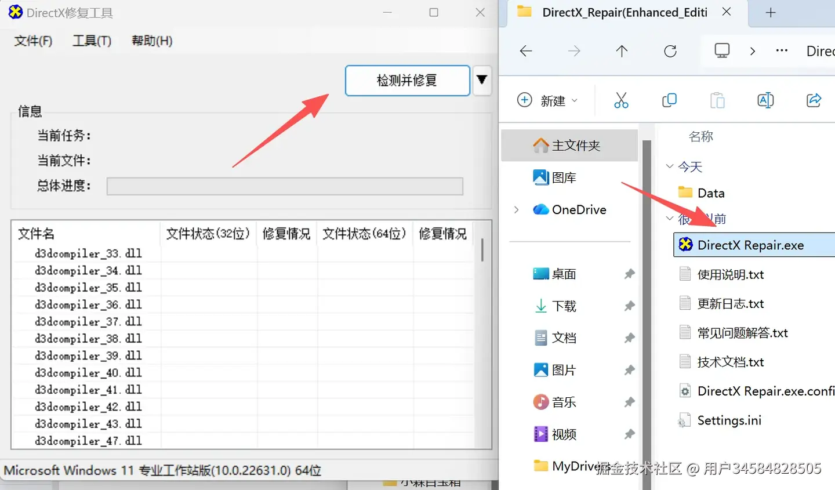Unpin 下载 using its pin icon
Viewport: 835px width, 490px height.
[629, 306]
